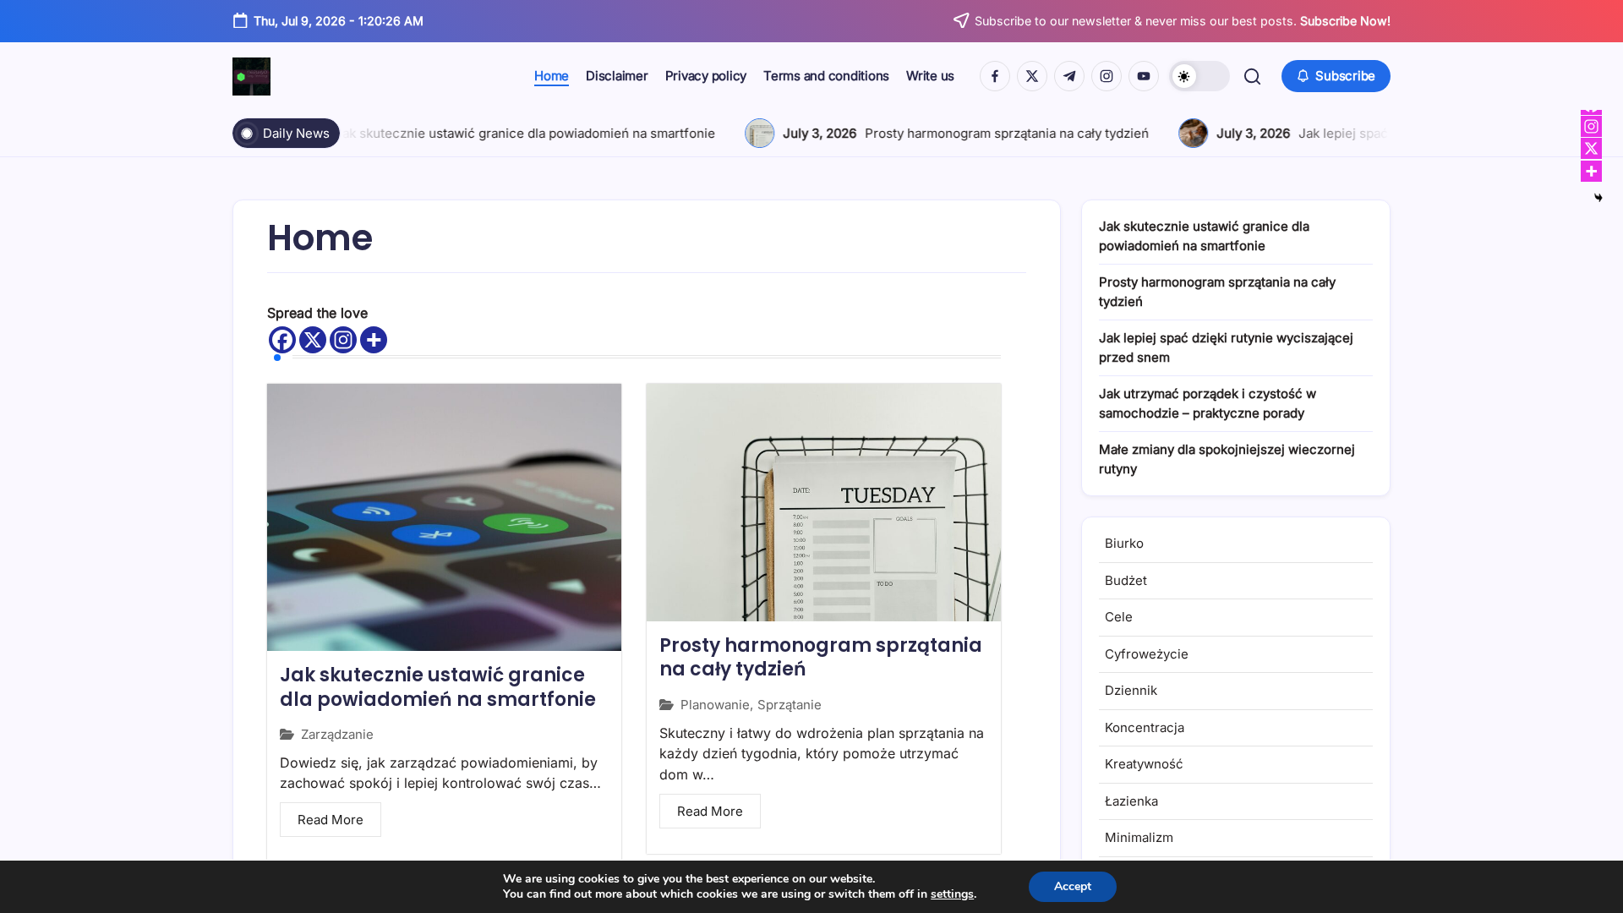Click the folder icon beside Planowanie
This screenshot has height=913, width=1623.
pyautogui.click(x=667, y=704)
